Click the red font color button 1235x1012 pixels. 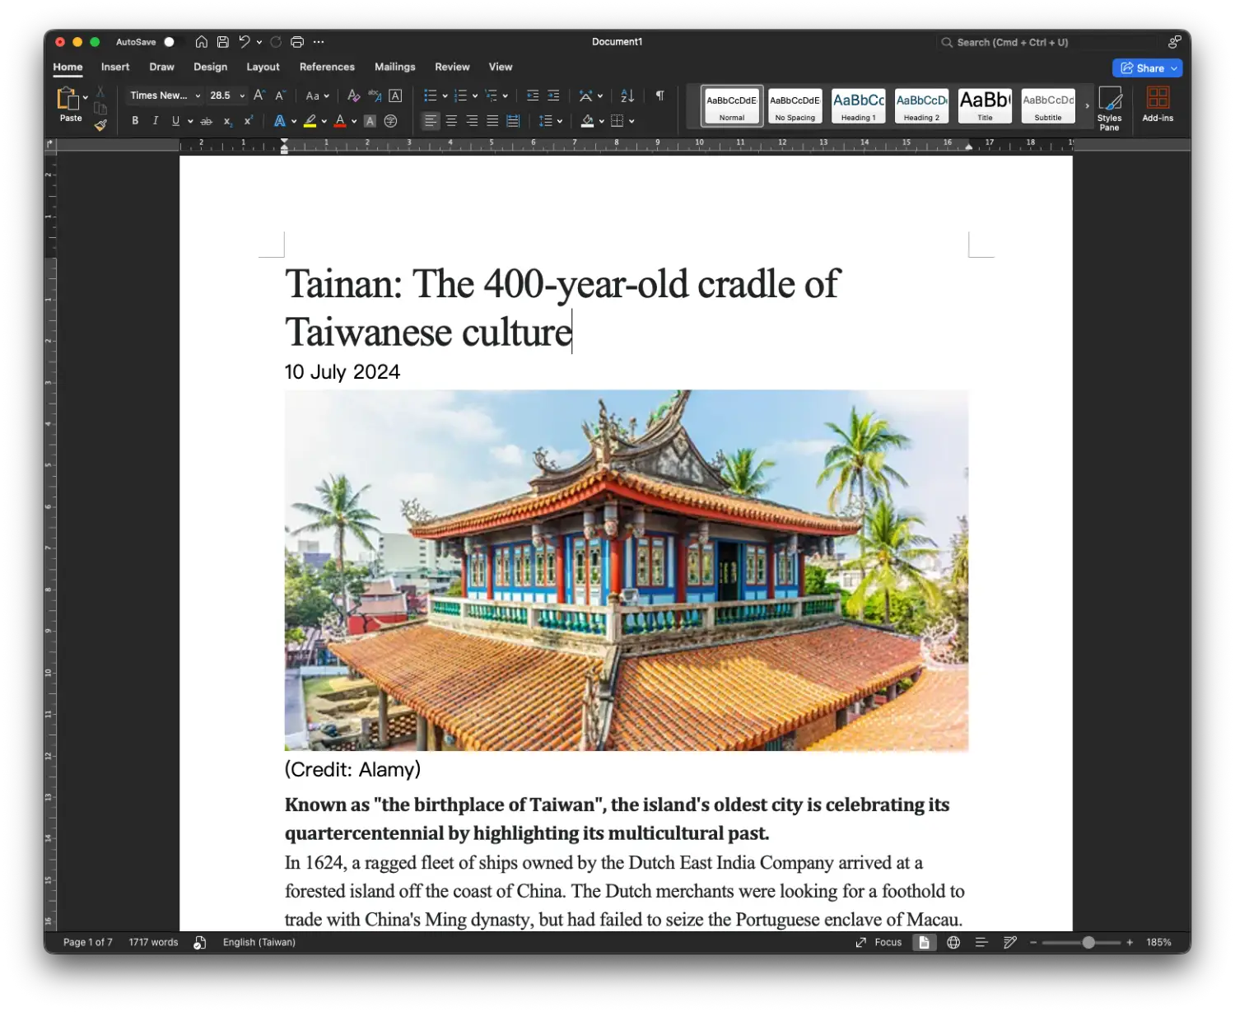pyautogui.click(x=340, y=121)
